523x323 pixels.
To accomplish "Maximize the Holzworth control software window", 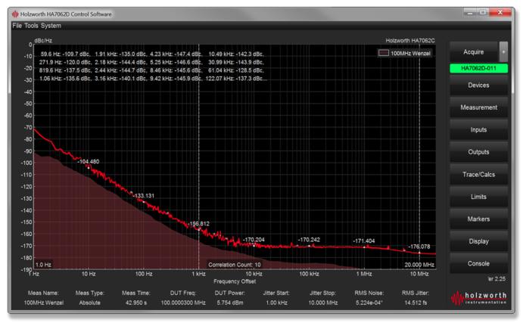I will pyautogui.click(x=483, y=13).
